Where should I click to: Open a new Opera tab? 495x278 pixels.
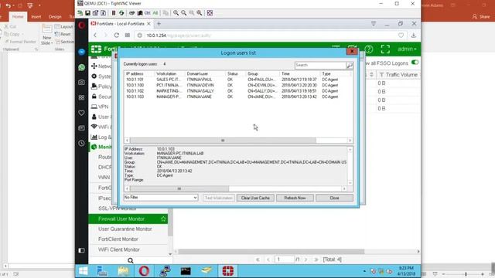pyautogui.click(x=159, y=24)
